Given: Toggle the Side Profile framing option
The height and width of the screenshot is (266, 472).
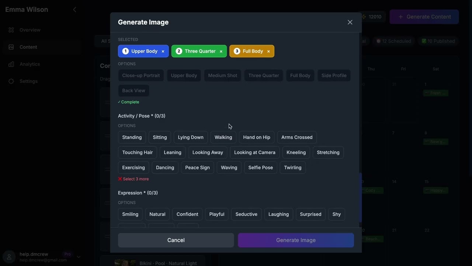Looking at the screenshot, I should [x=333, y=75].
